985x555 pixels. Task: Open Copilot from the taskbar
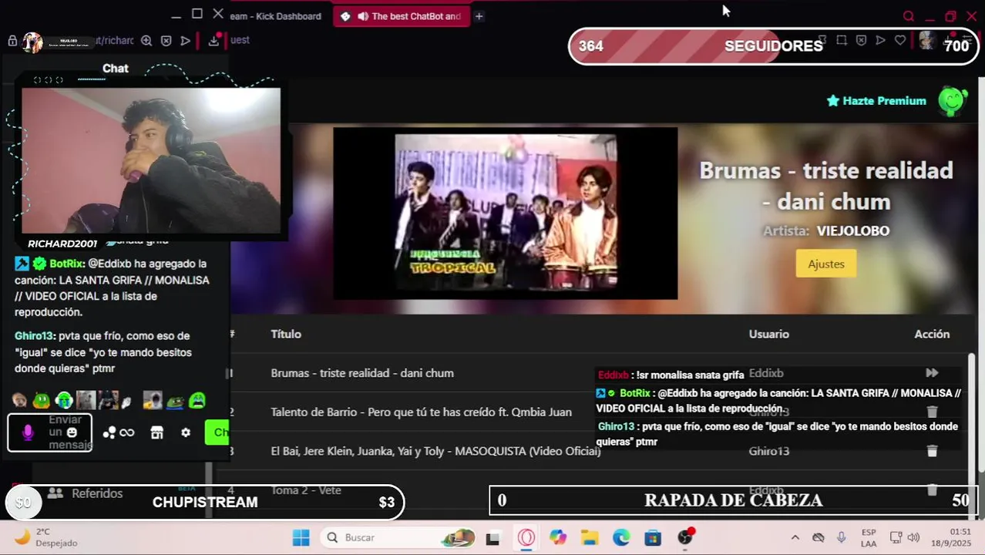click(x=558, y=537)
